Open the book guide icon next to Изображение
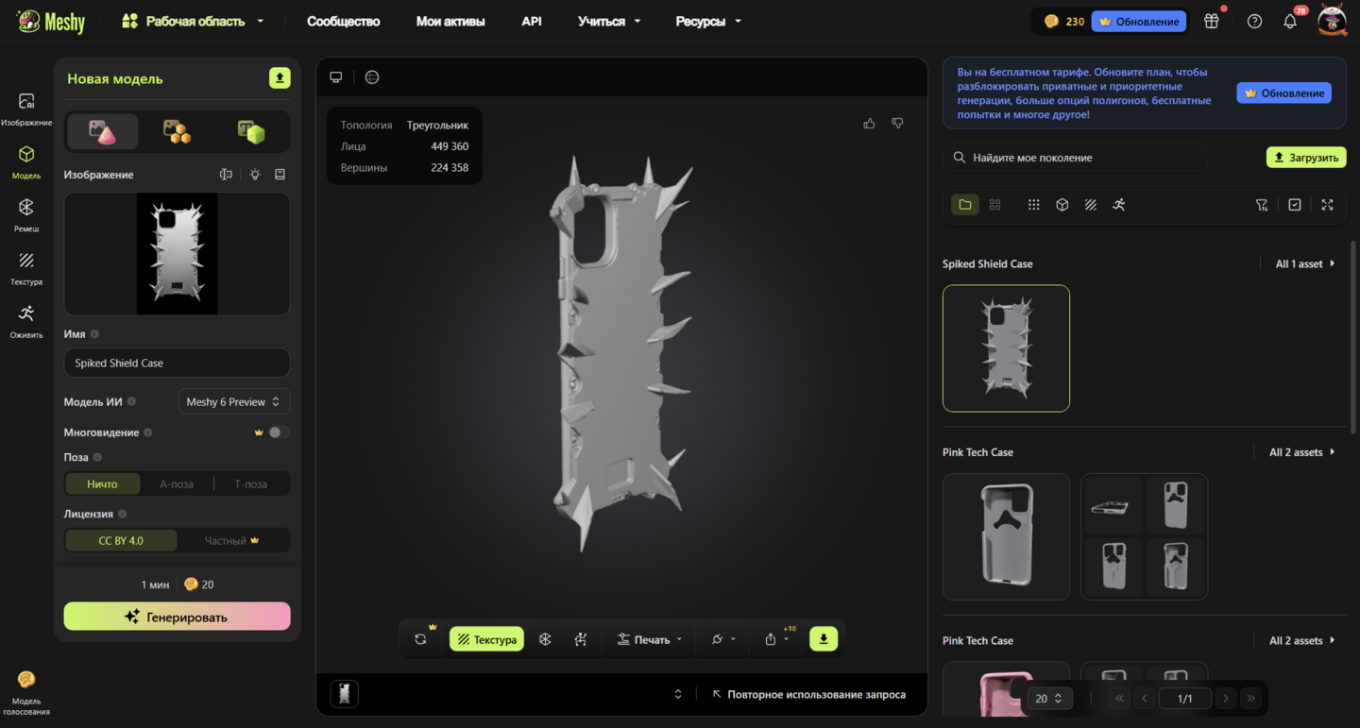This screenshot has width=1360, height=728. click(x=280, y=175)
